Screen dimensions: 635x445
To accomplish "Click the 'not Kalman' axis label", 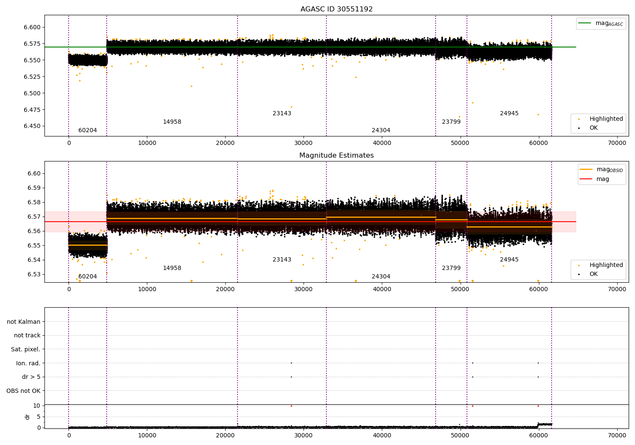I will [x=24, y=322].
